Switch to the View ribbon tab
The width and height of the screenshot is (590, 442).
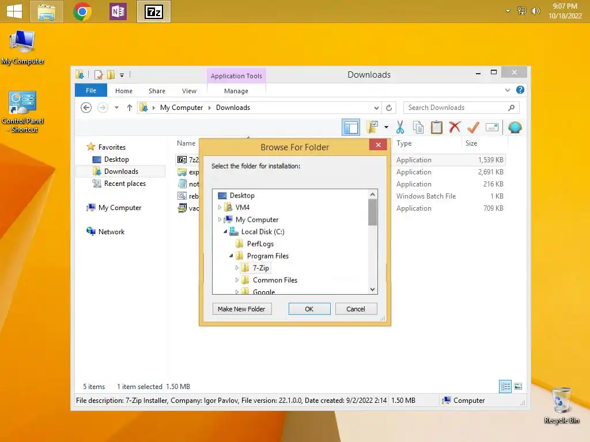point(189,91)
